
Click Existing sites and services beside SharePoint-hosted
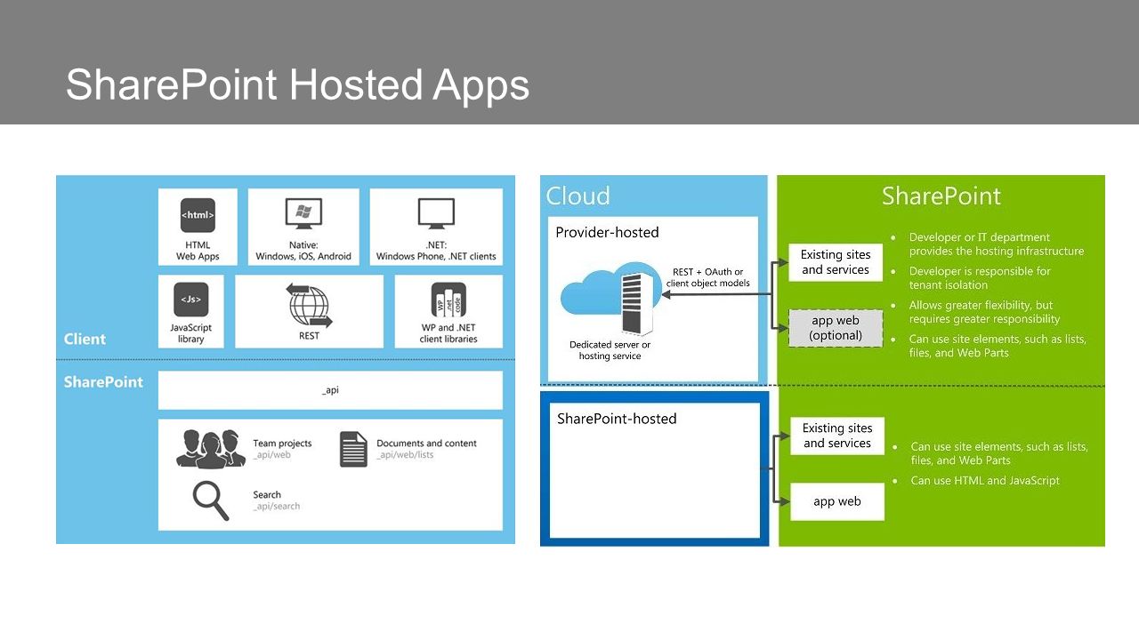pyautogui.click(x=837, y=436)
